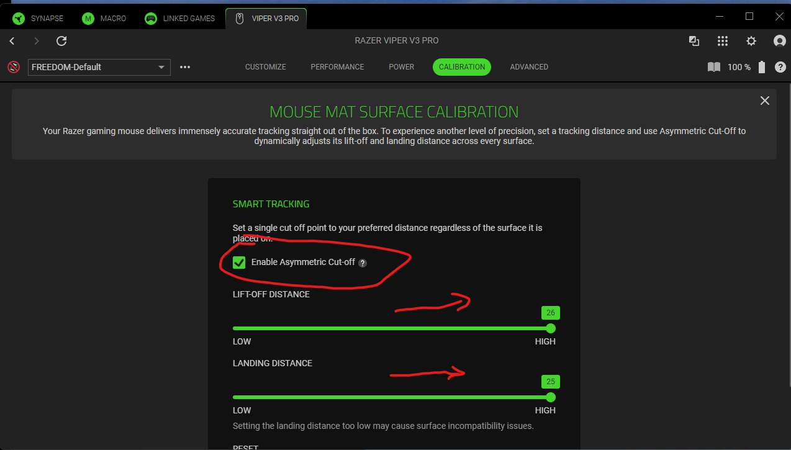The width and height of the screenshot is (791, 450).
Task: Click the multi-window display icon
Action: click(x=694, y=41)
